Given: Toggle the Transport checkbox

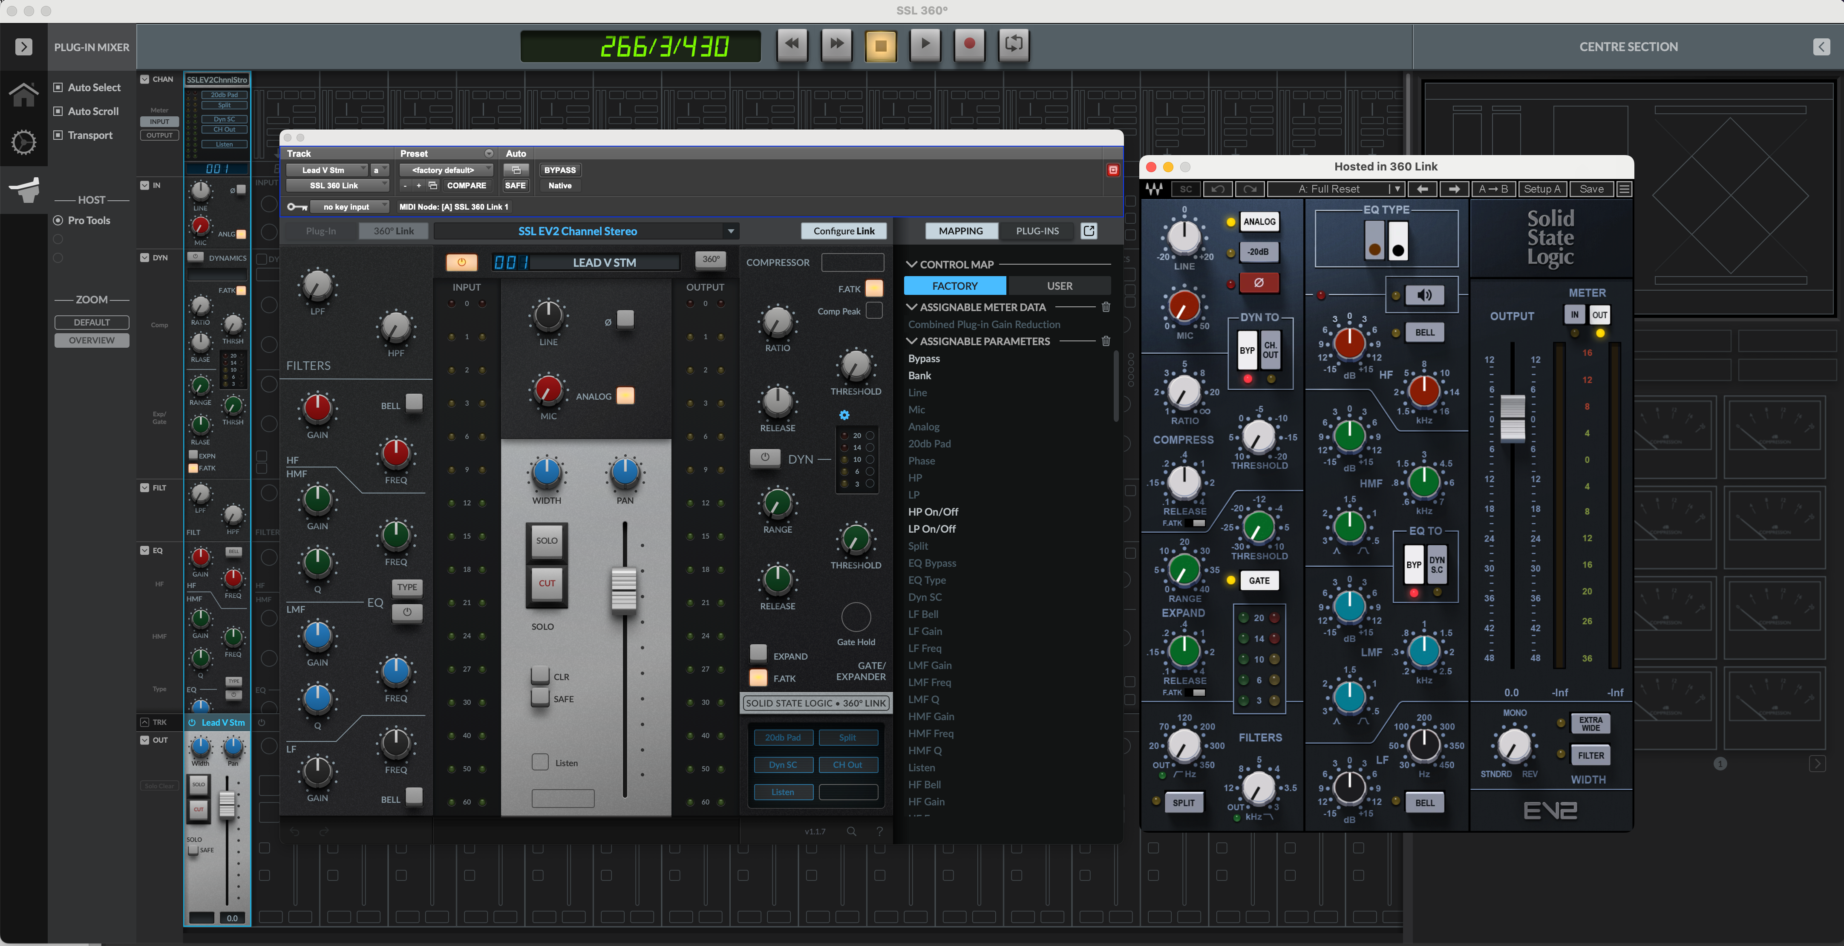Looking at the screenshot, I should (x=59, y=135).
